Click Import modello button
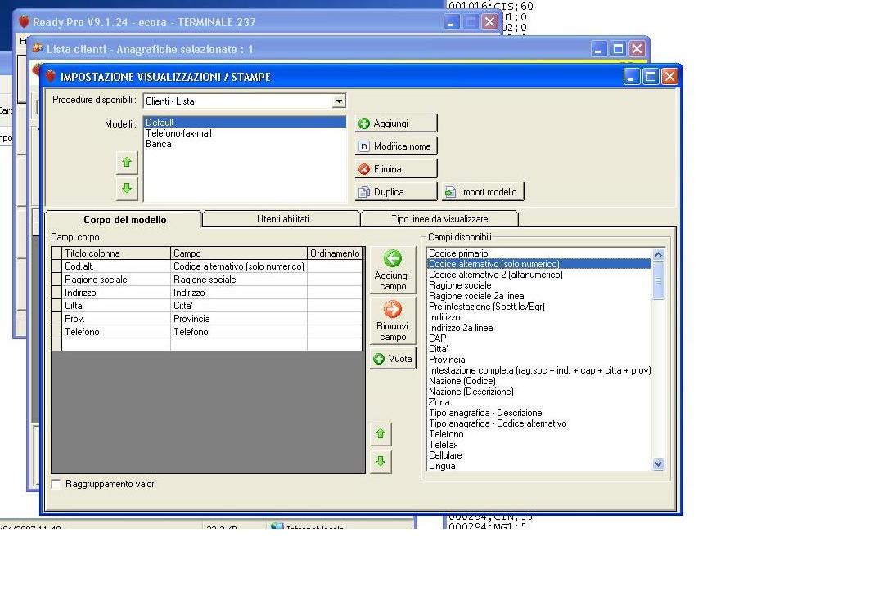883x600 pixels. [483, 192]
